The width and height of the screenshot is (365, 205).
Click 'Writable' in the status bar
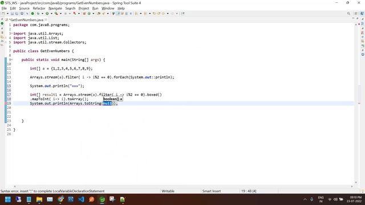tap(168, 191)
